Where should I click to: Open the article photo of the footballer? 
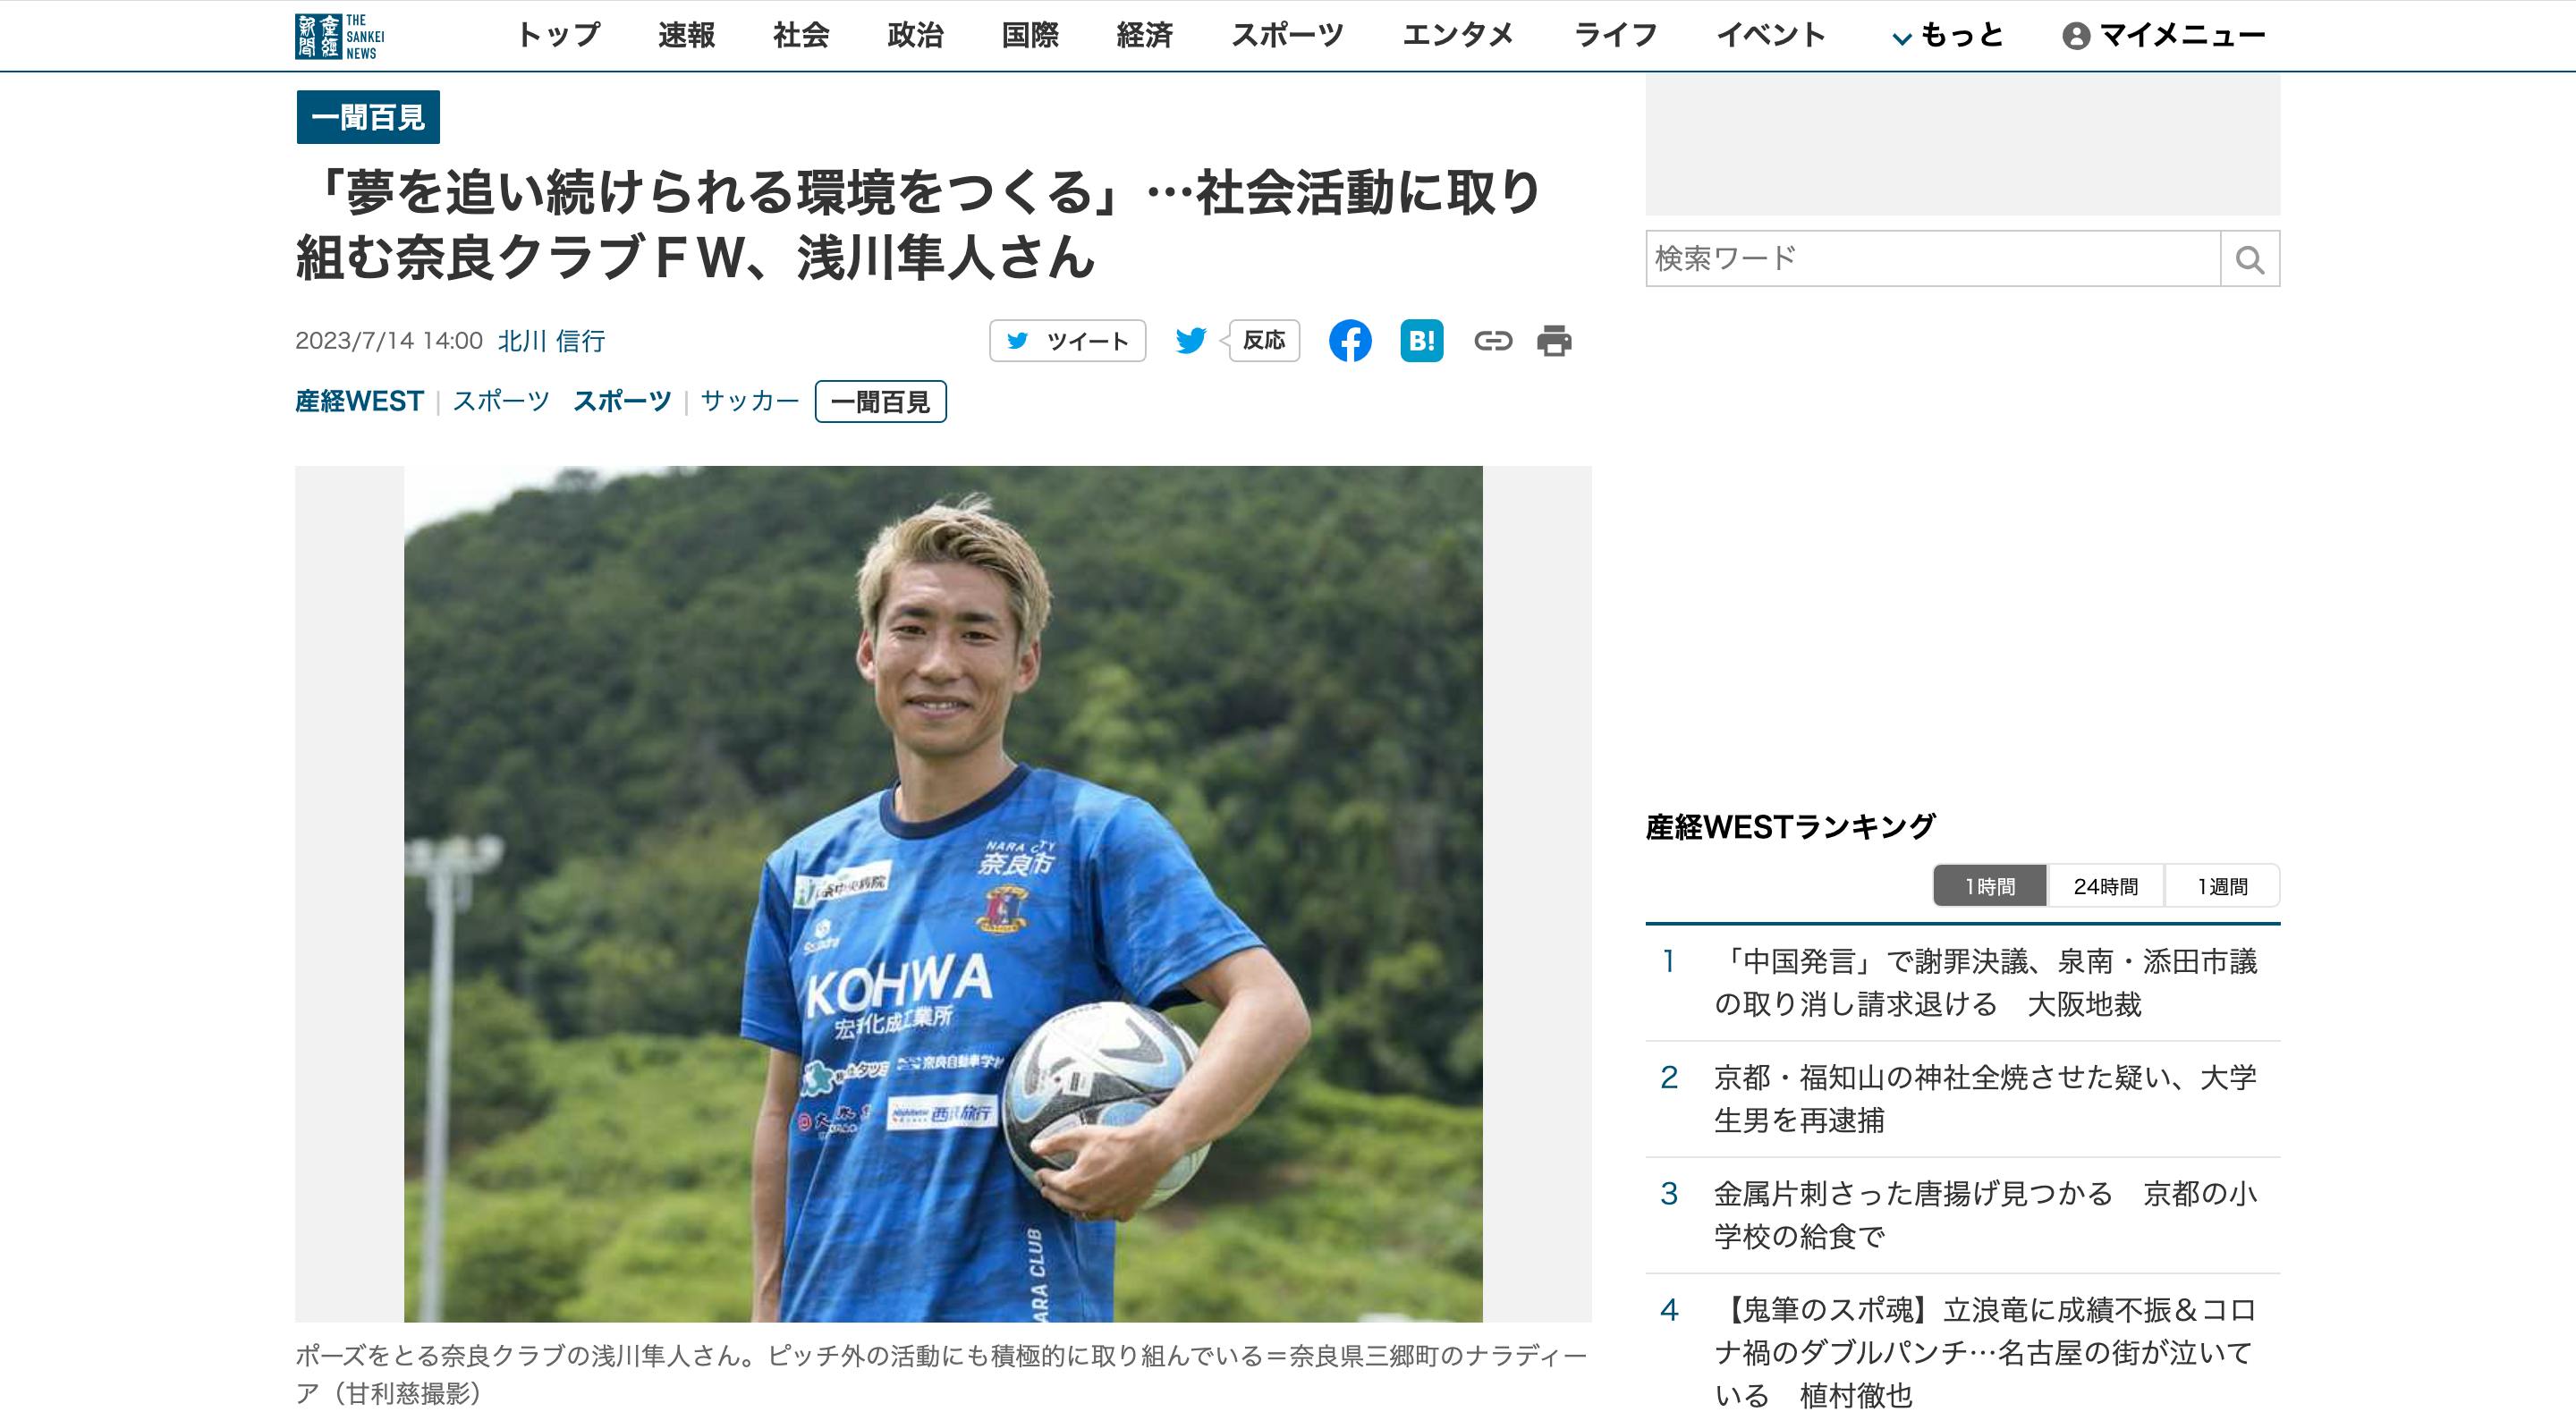[943, 894]
